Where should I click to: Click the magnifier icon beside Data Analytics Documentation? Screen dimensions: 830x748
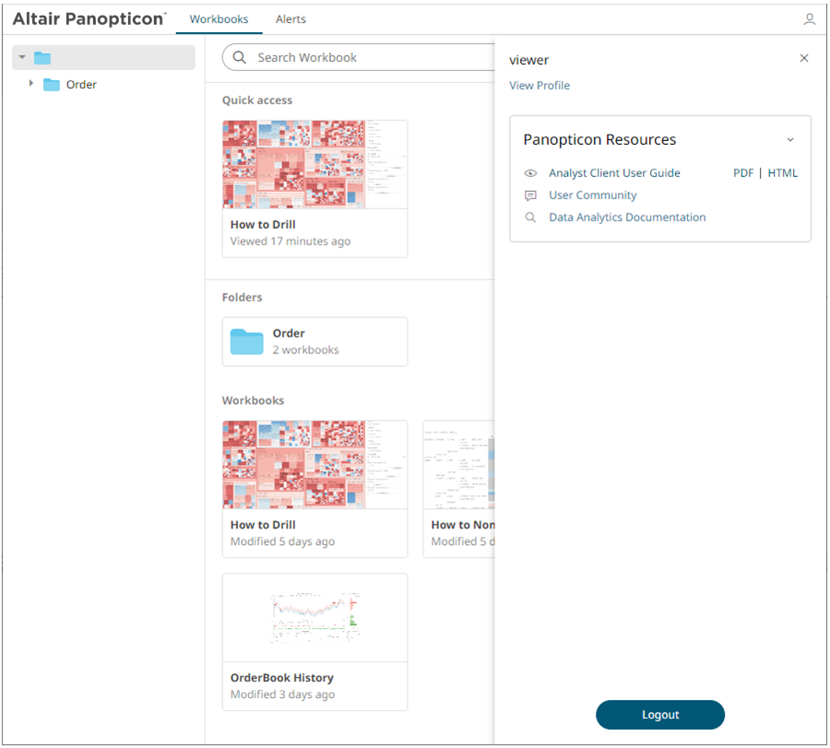[530, 218]
